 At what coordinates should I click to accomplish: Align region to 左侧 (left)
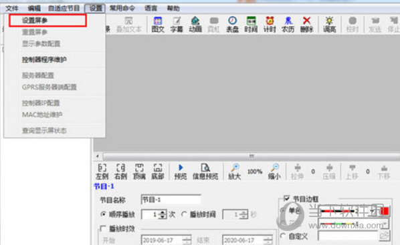(102, 172)
